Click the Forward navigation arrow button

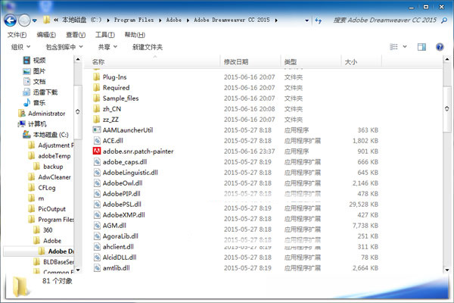24,20
